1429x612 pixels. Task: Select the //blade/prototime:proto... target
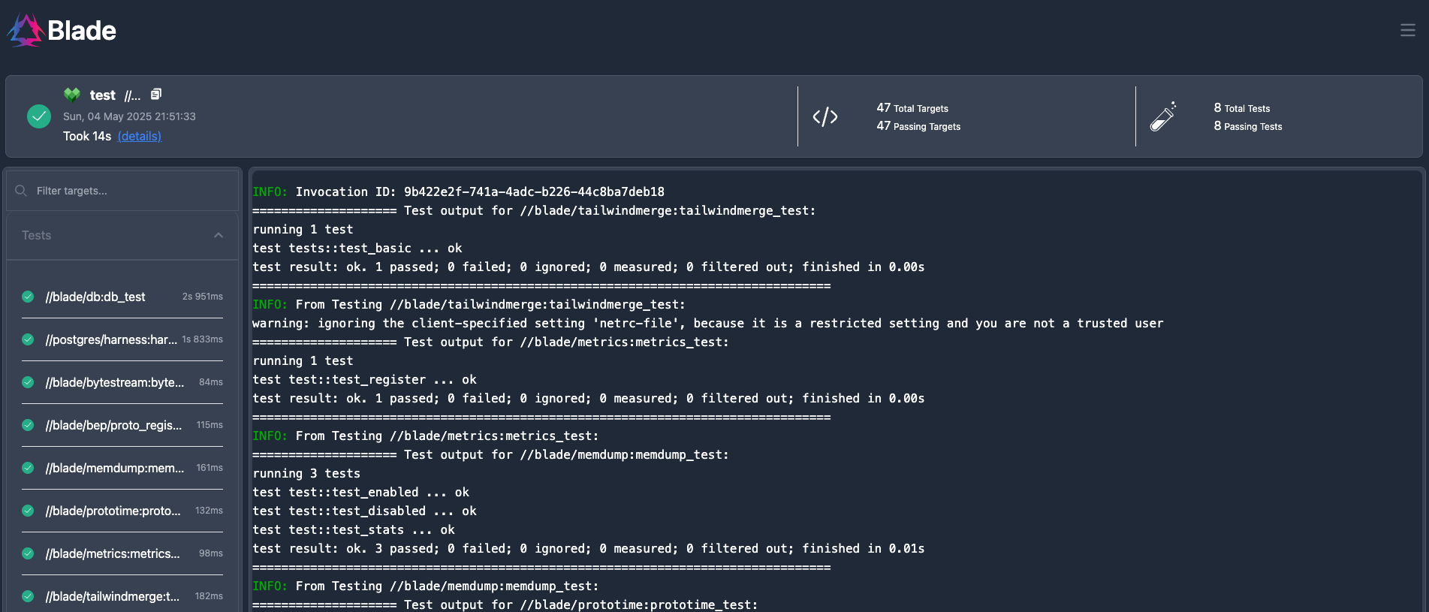pos(113,511)
